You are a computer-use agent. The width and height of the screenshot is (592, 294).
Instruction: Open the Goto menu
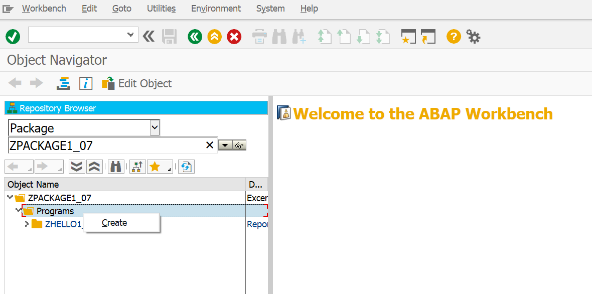(x=122, y=9)
